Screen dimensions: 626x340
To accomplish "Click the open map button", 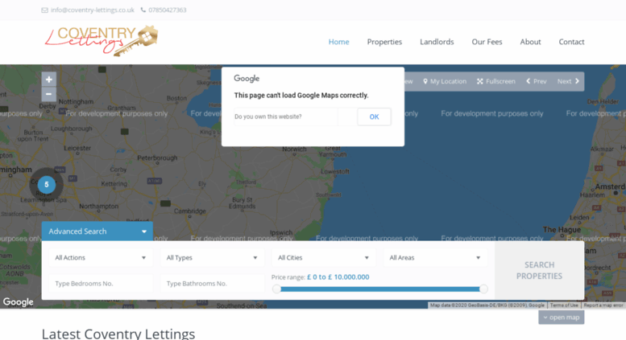I will [x=561, y=317].
